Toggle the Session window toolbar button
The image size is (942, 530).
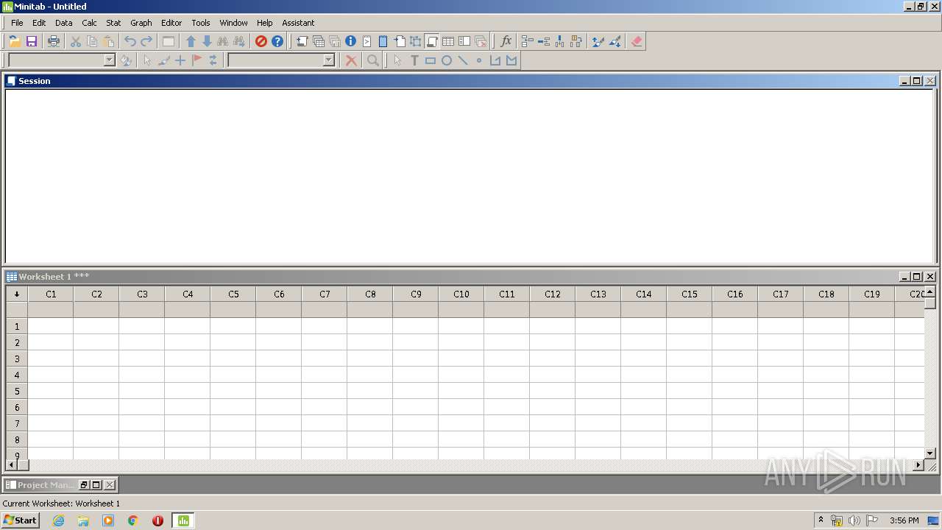[x=432, y=41]
